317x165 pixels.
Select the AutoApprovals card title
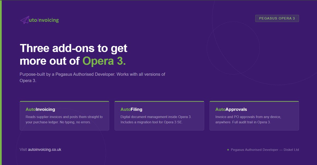point(231,109)
